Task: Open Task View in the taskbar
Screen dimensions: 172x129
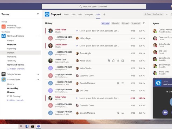Action: (21, 126)
